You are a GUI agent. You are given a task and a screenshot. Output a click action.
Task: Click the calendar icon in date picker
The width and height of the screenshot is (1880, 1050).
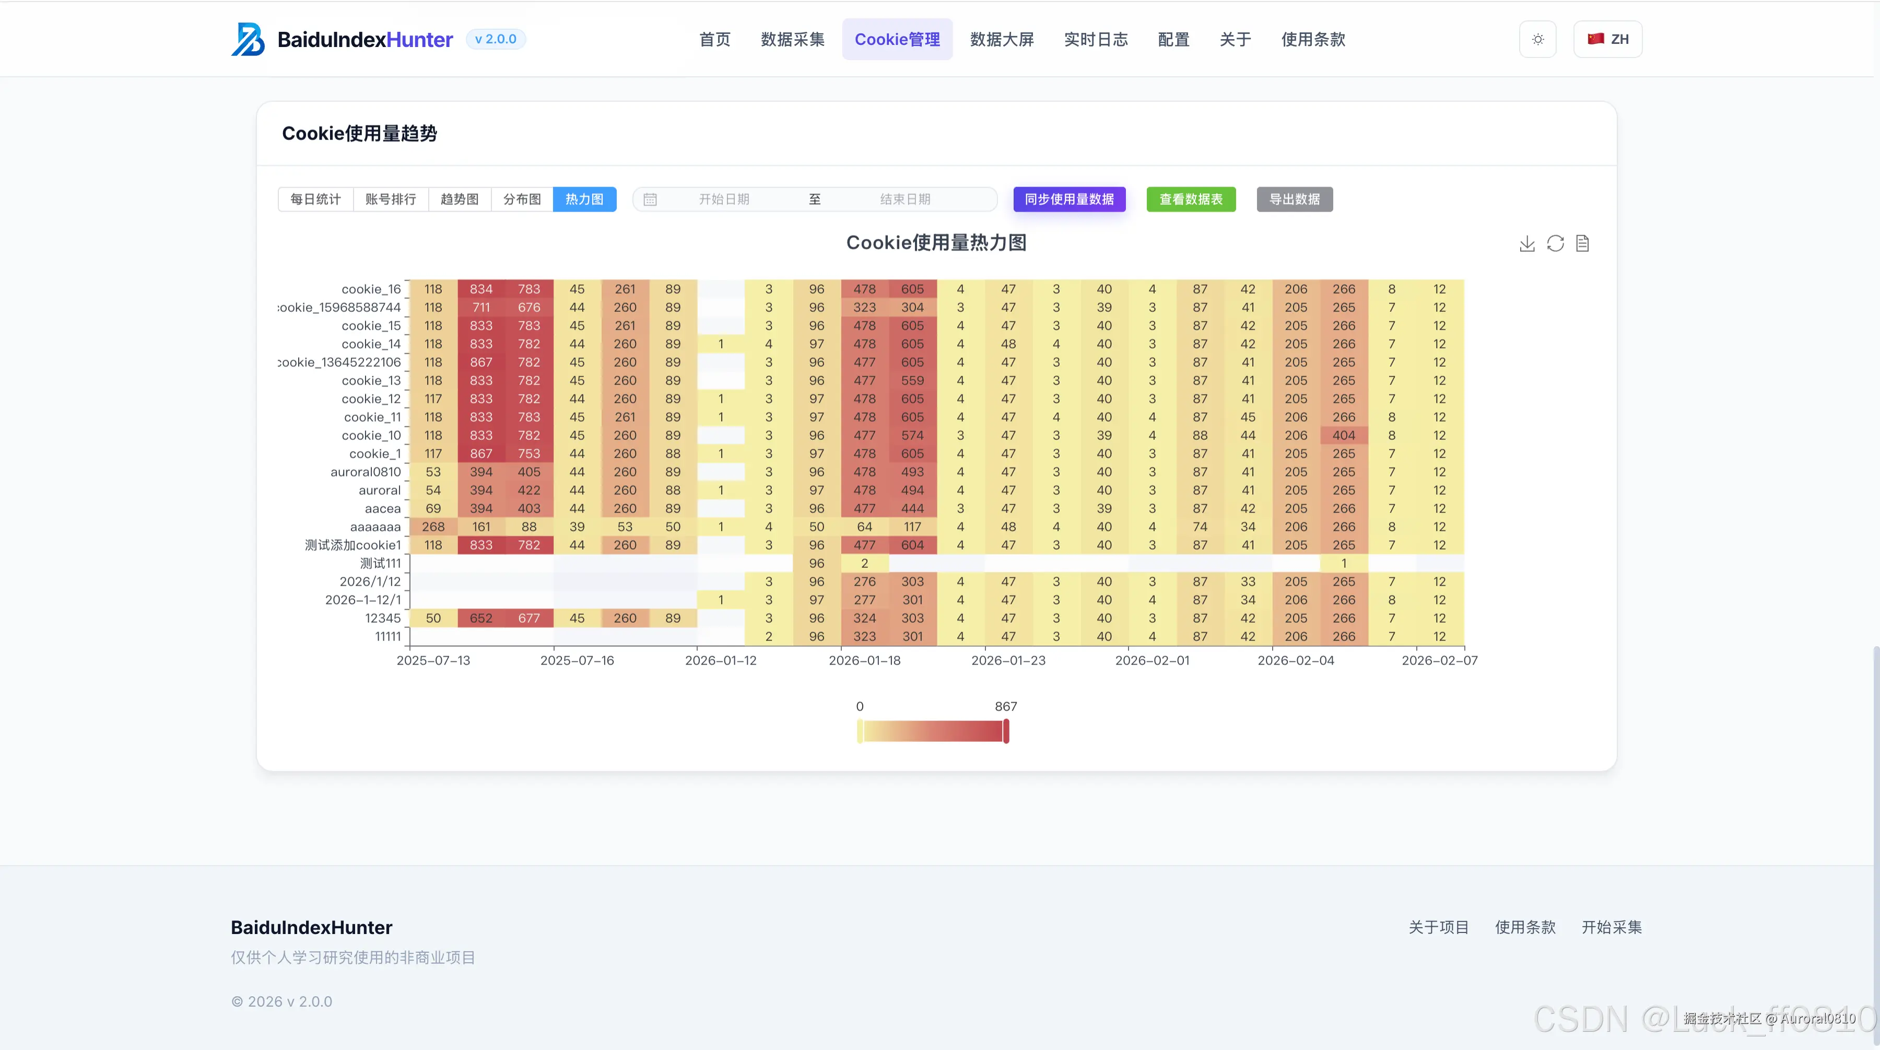pyautogui.click(x=650, y=200)
